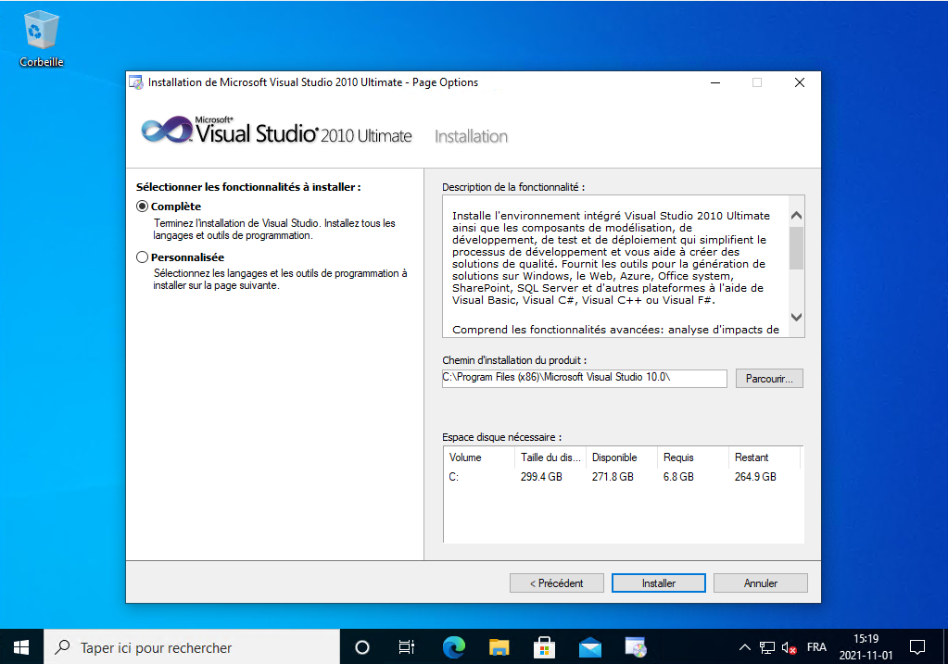Viewport: 948px width, 664px height.
Task: Select the Personnalisée installation option
Action: 143,257
